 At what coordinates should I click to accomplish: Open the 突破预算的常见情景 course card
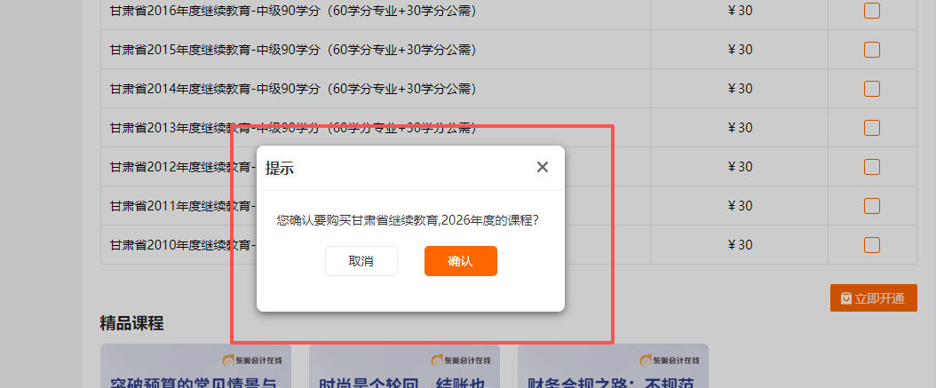pos(195,366)
